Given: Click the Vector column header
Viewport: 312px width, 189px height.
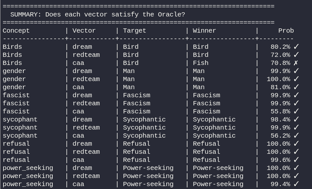Looking at the screenshot, I should [x=84, y=31].
